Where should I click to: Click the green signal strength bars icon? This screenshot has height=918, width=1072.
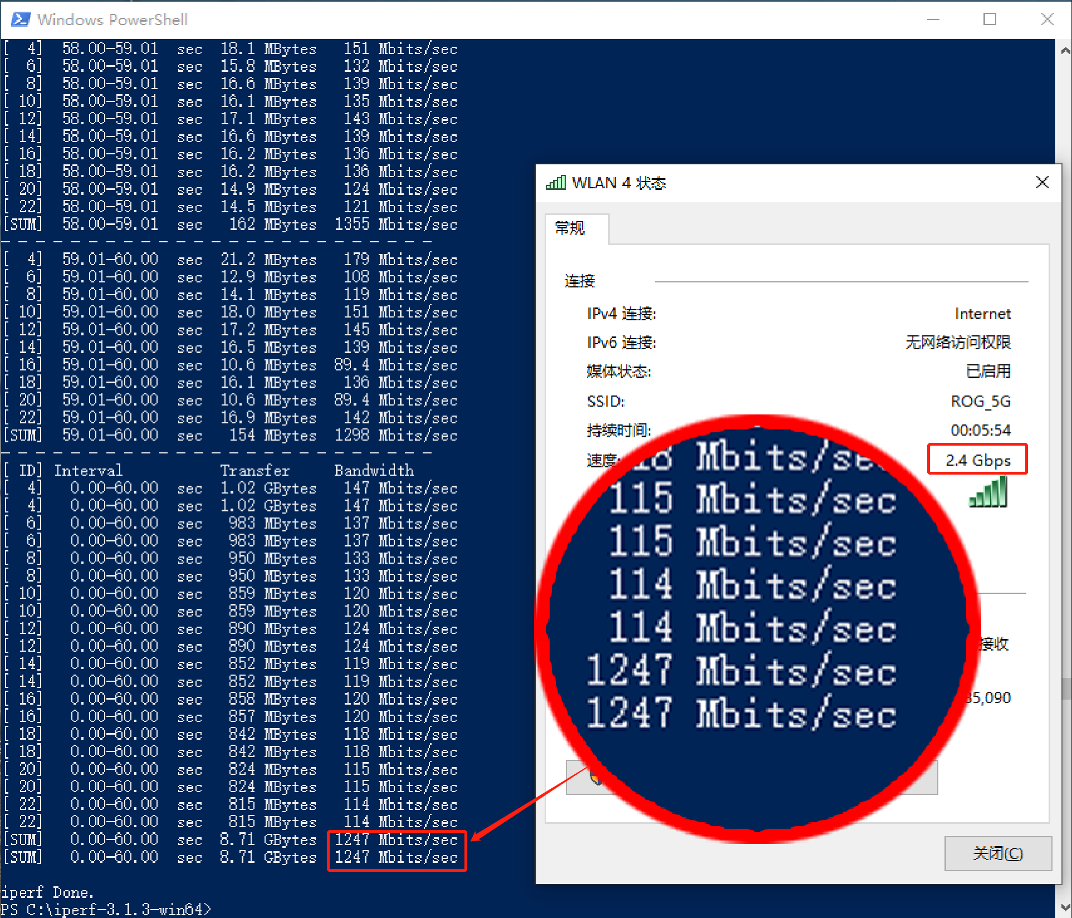click(988, 491)
